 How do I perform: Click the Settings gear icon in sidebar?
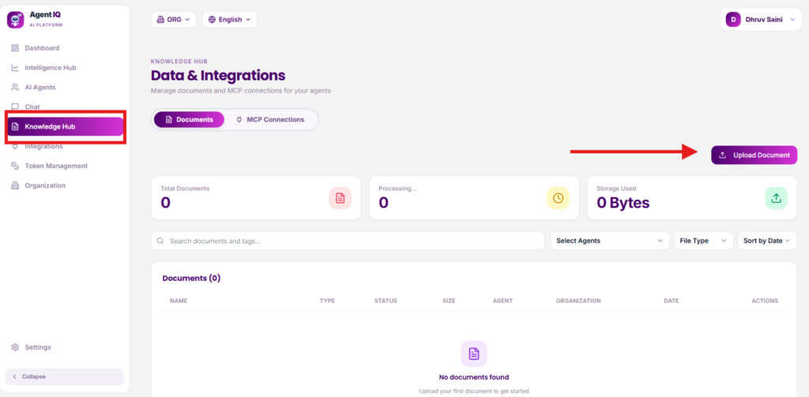[15, 347]
